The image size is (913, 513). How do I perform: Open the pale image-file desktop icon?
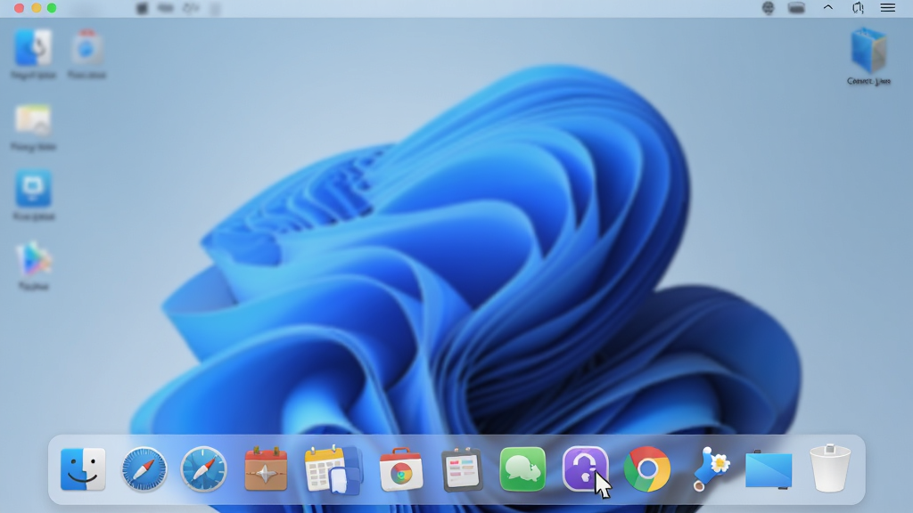pos(33,120)
